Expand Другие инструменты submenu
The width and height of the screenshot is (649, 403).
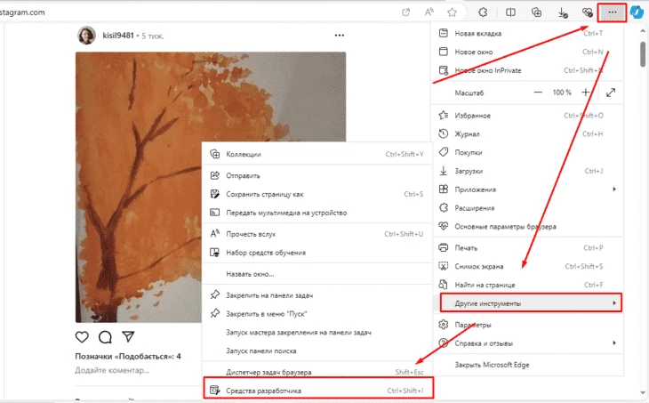[531, 303]
